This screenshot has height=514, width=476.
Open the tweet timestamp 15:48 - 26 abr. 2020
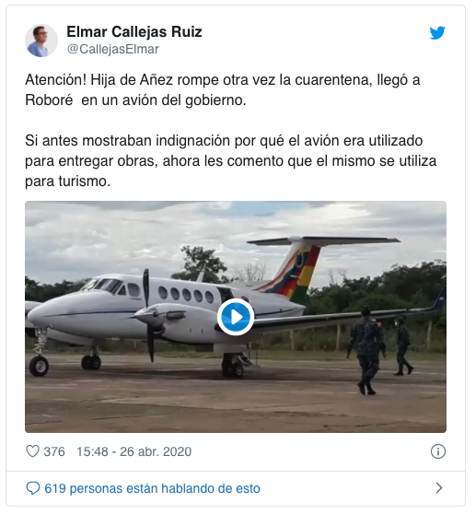134,451
